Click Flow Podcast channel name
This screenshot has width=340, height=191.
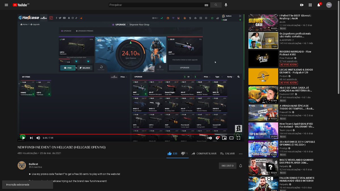[287, 58]
